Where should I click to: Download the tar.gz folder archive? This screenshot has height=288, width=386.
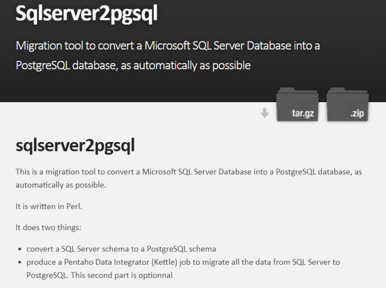(298, 105)
